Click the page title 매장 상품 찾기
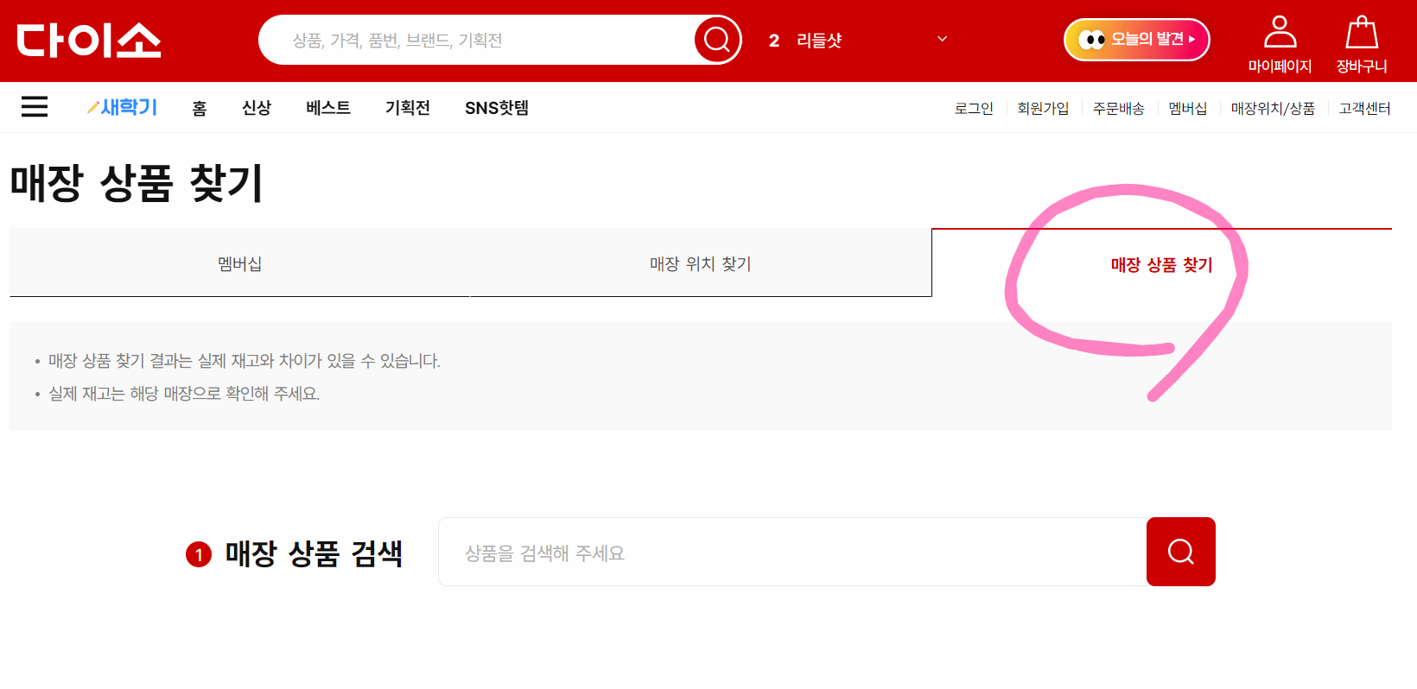1417x689 pixels. [x=137, y=183]
